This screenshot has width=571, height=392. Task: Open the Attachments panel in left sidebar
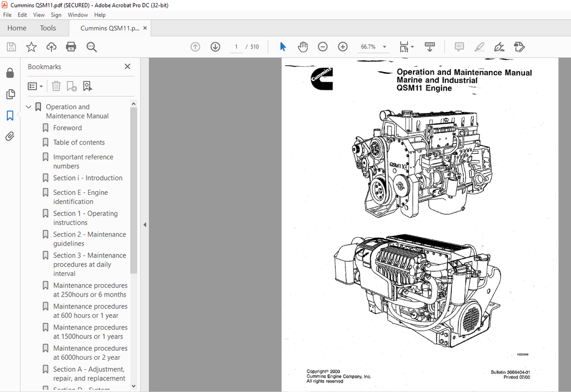click(10, 136)
